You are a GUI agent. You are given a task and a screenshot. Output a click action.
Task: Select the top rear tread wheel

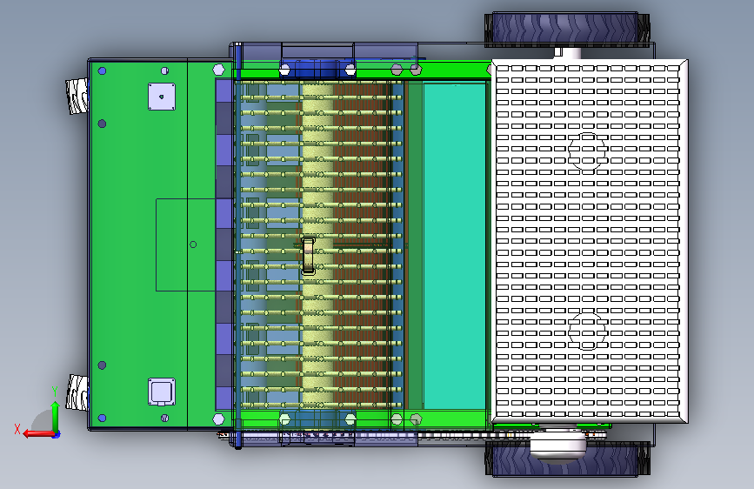(x=567, y=29)
